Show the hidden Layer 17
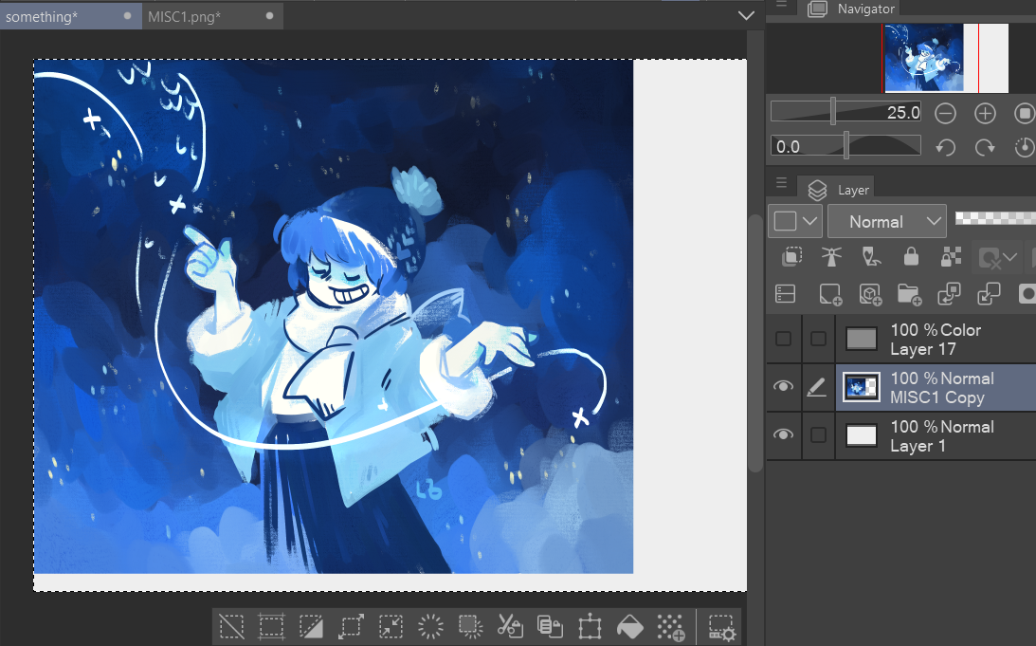Image resolution: width=1036 pixels, height=646 pixels. [x=783, y=340]
